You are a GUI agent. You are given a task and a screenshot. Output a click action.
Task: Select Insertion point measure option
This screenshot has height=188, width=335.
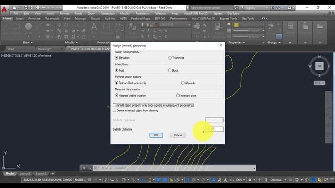(x=178, y=96)
